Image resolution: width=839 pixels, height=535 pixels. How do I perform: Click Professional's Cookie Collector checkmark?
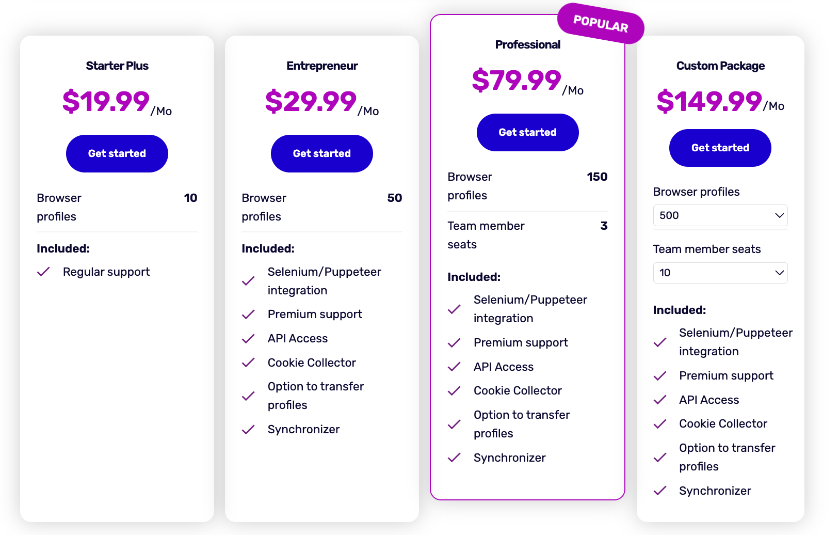454,391
